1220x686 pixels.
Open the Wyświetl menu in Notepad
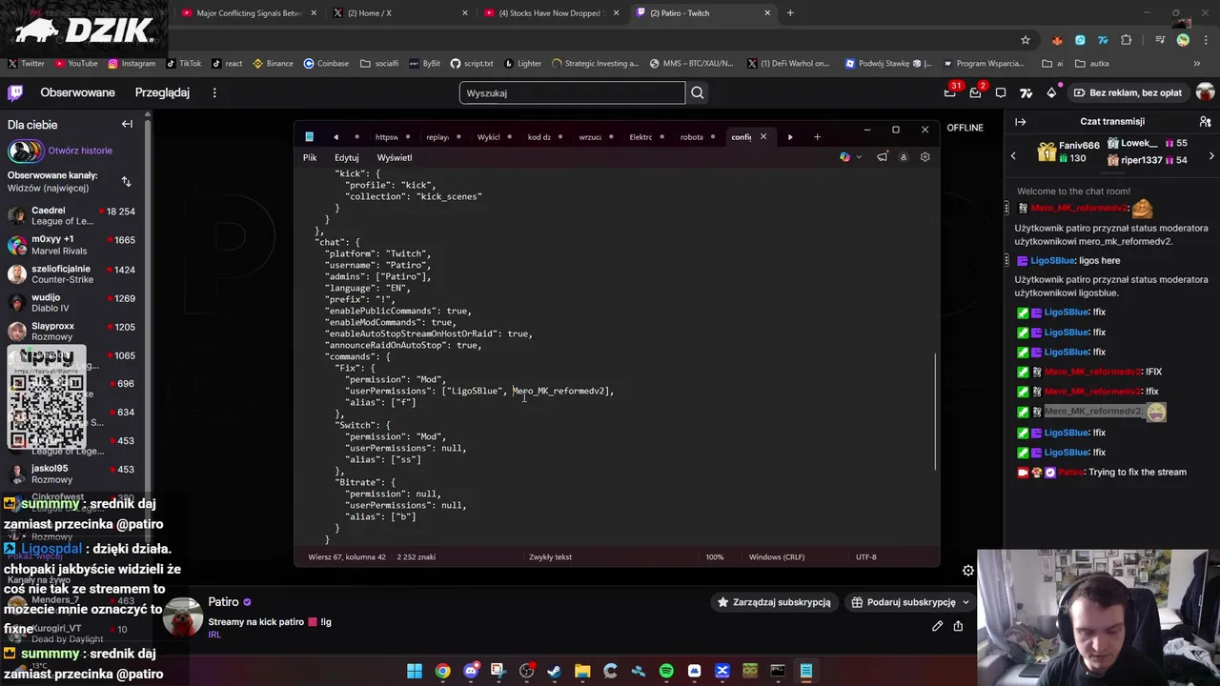[395, 157]
